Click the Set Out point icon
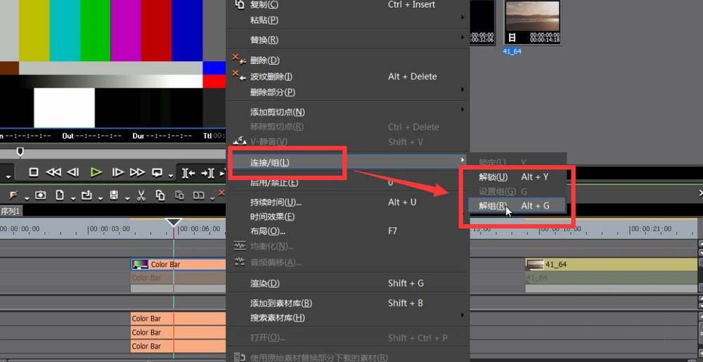 coord(207,172)
